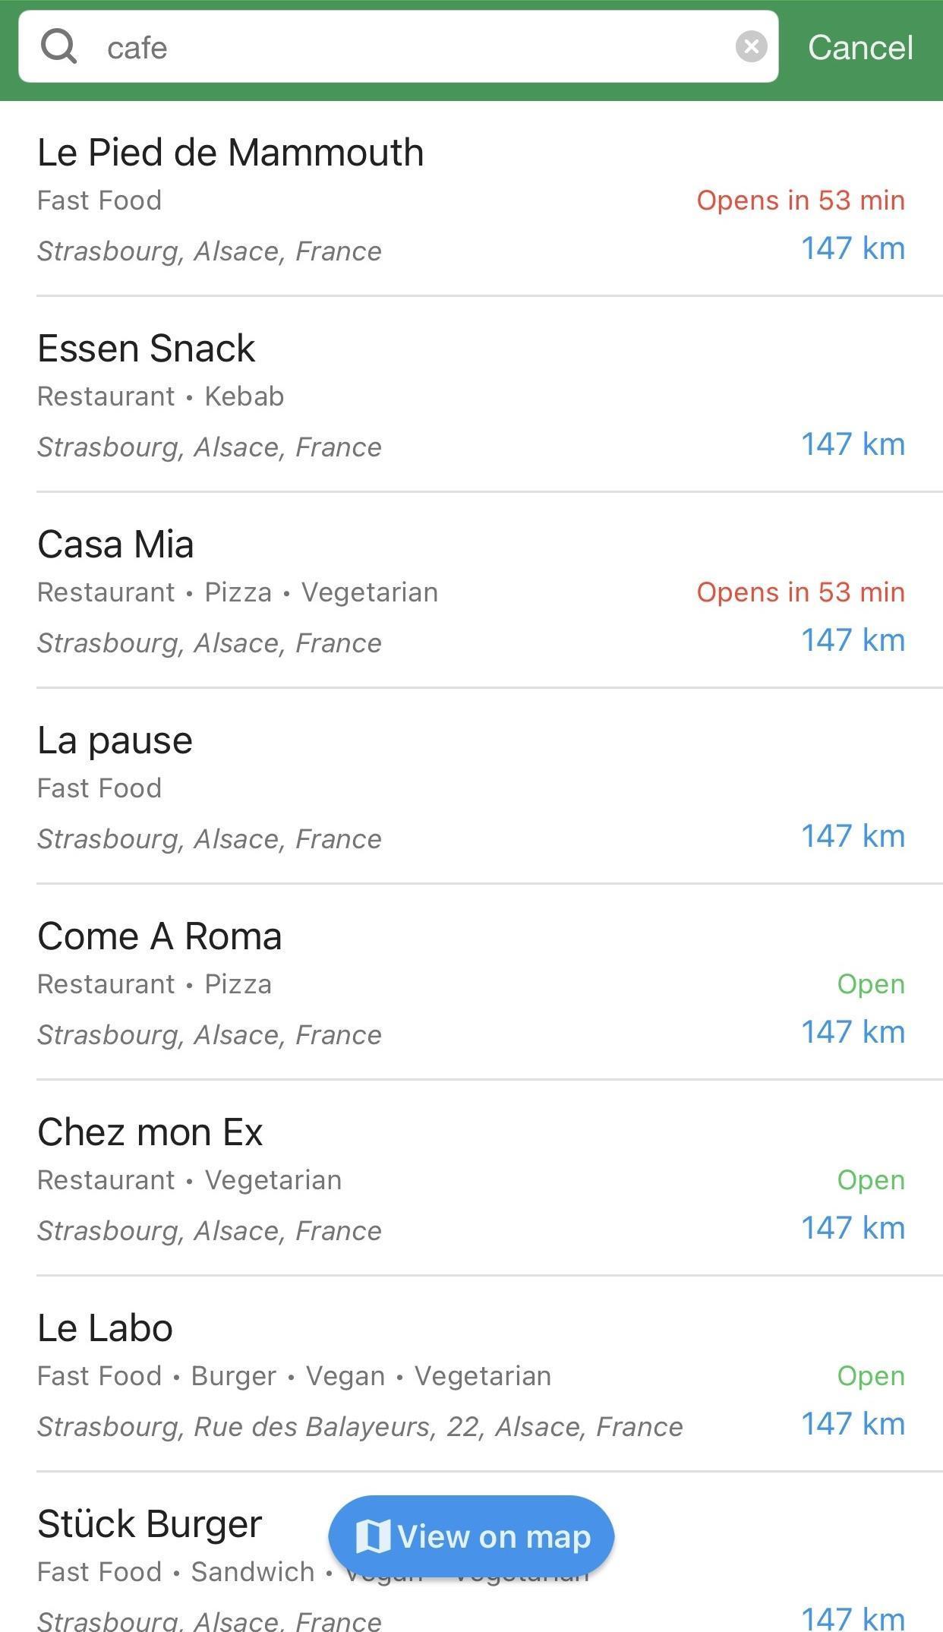Tap the search magnifier icon
This screenshot has height=1632, width=943.
pos(59,47)
